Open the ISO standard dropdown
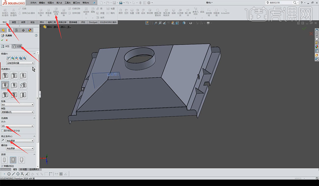The image size is (319, 186). pyautogui.click(x=18, y=105)
